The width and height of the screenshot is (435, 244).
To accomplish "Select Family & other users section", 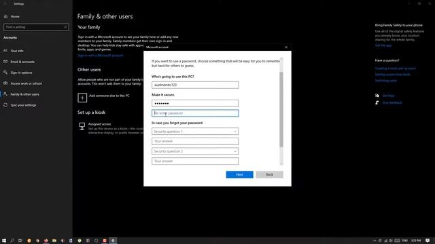I will 24,94.
